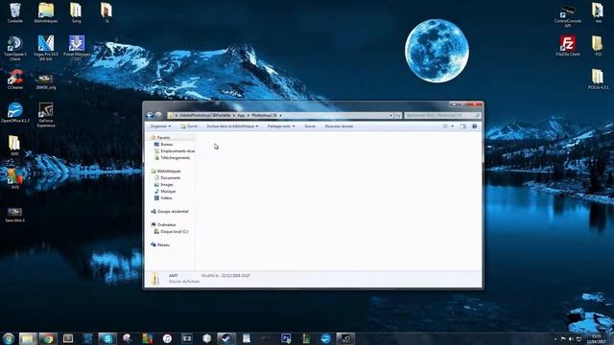Click the address bar refresh button

tap(398, 115)
